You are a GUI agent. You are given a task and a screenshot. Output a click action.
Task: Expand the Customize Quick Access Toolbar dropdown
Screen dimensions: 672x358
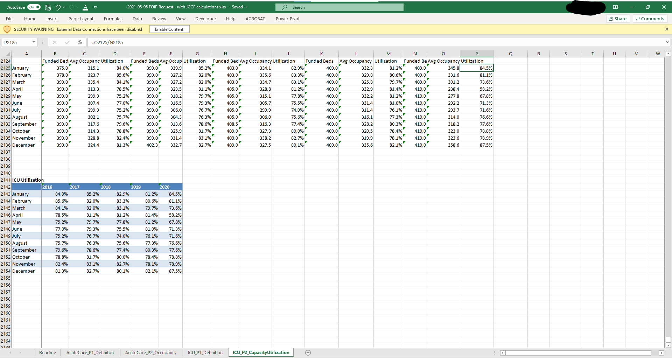96,7
